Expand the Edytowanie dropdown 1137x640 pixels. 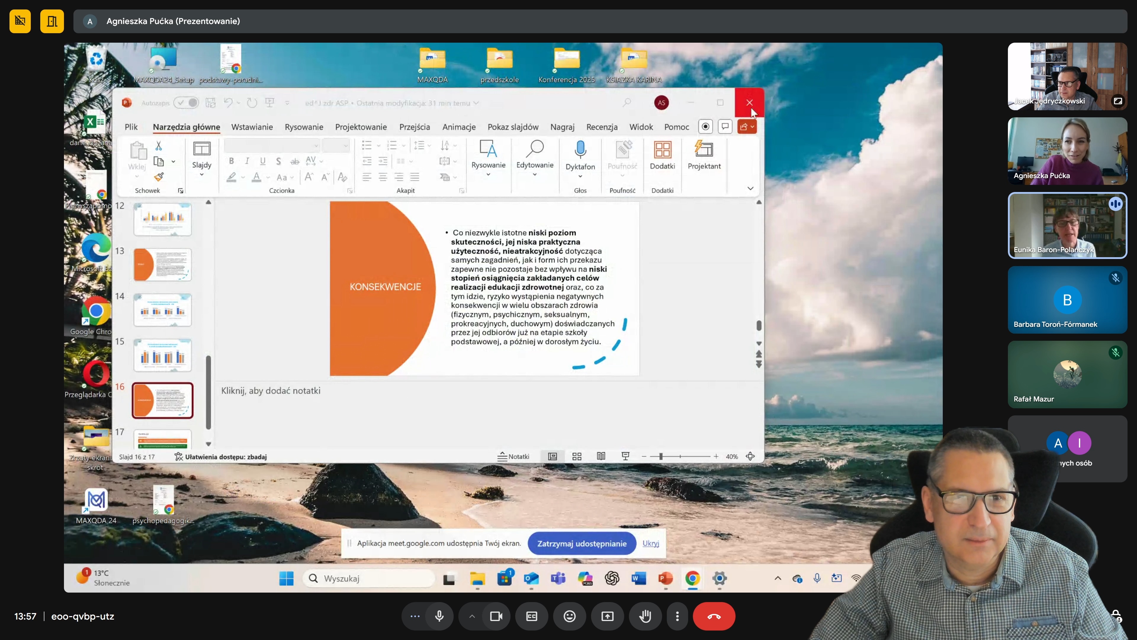(534, 175)
